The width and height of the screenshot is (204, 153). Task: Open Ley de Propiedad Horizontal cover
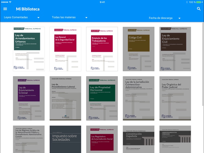click(x=102, y=98)
